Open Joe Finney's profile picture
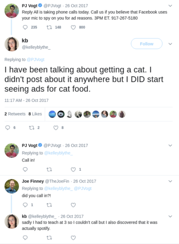 (12, 186)
